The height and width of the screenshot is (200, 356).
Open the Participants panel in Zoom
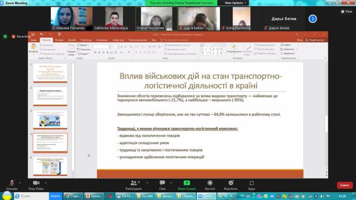coord(133,185)
